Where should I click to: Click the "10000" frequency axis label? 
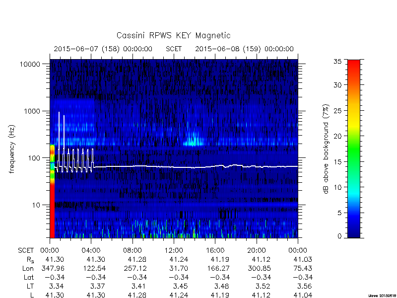tap(30, 65)
